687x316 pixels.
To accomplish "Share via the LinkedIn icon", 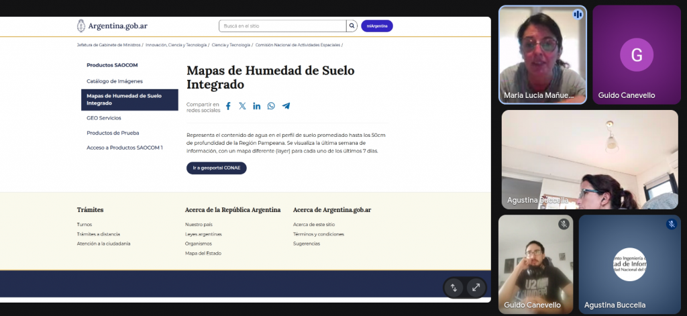I will click(x=257, y=106).
